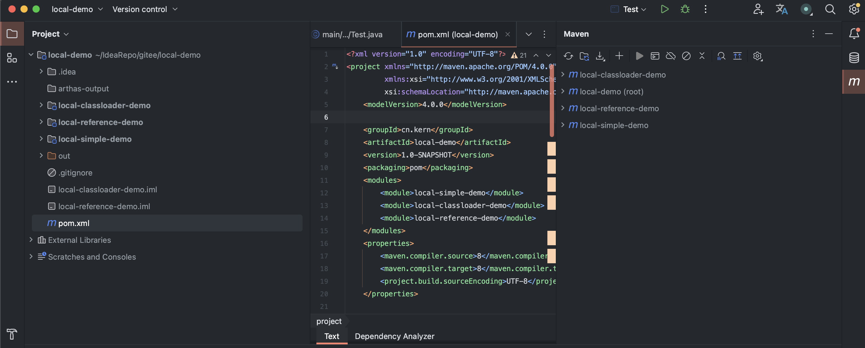The height and width of the screenshot is (348, 865).
Task: Select Maven tool window stripe button
Action: (x=854, y=81)
